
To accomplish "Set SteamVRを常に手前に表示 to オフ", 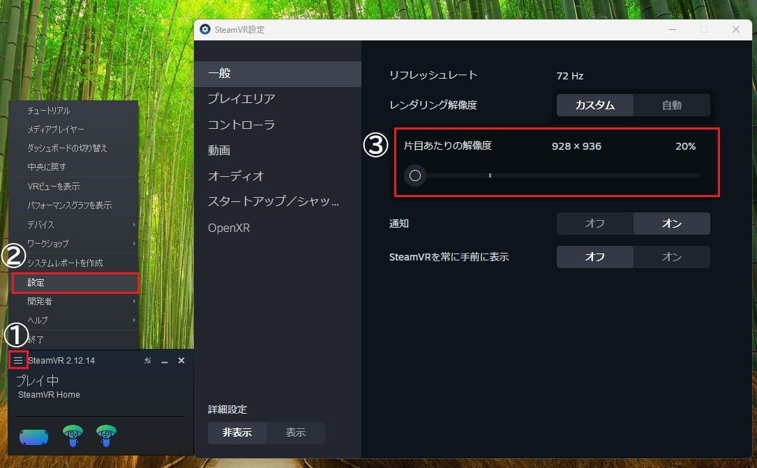I will (594, 257).
